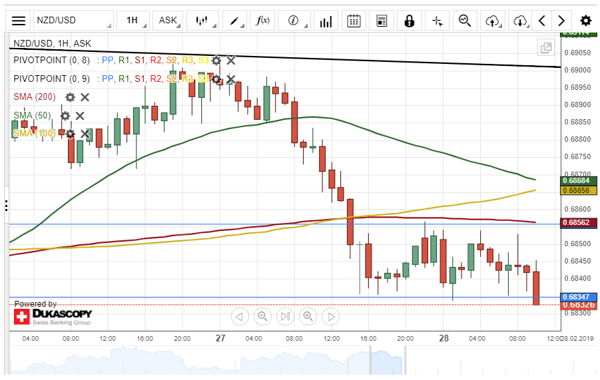This screenshot has height=380, width=600.
Task: Remove the SMA (200) indicator
Action: [x=85, y=97]
